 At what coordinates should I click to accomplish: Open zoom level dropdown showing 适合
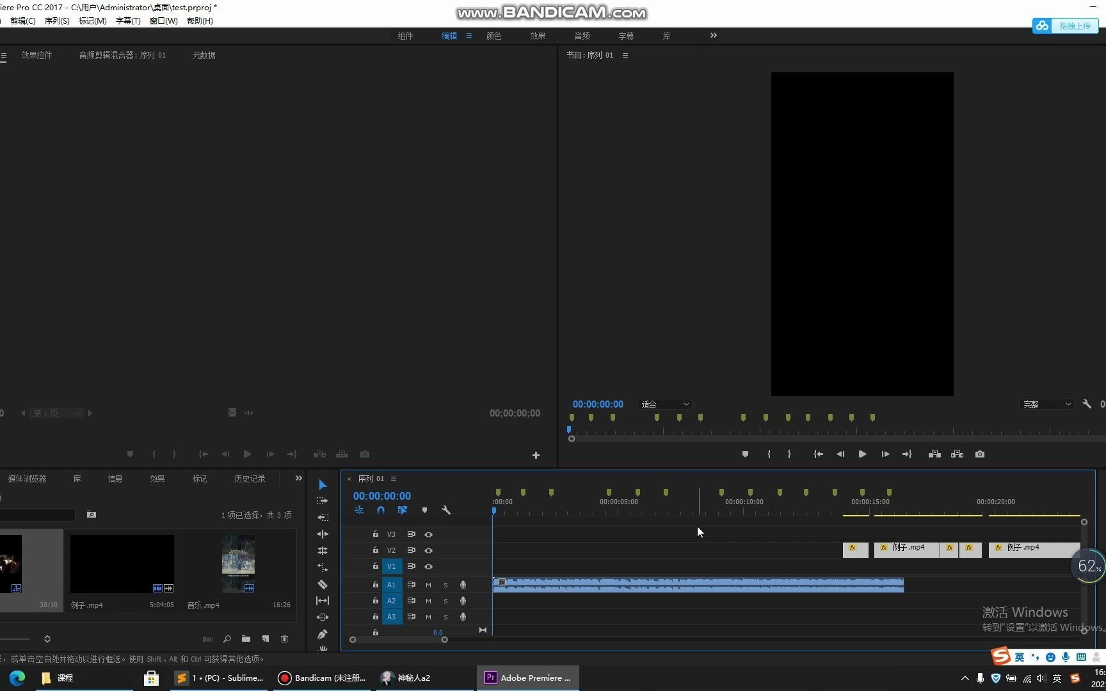click(665, 404)
